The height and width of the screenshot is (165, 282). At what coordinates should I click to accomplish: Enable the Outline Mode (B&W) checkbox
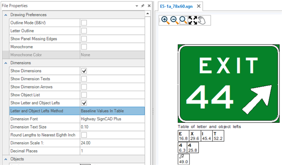[x=84, y=23]
